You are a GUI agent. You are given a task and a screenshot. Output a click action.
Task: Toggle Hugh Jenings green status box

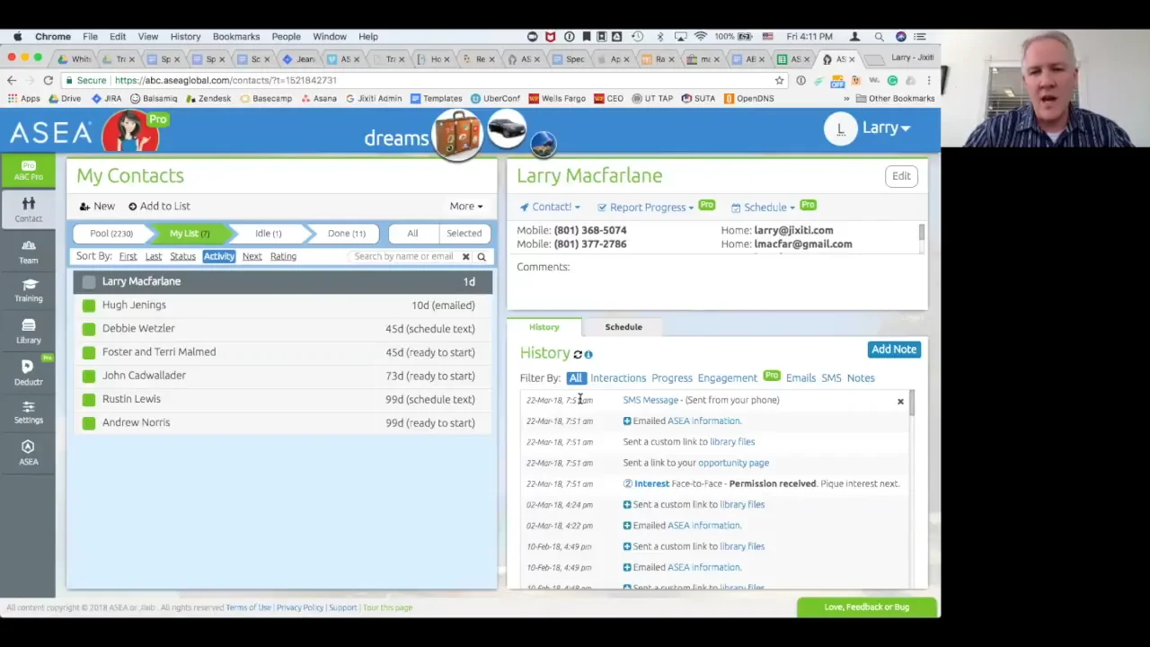coord(88,306)
